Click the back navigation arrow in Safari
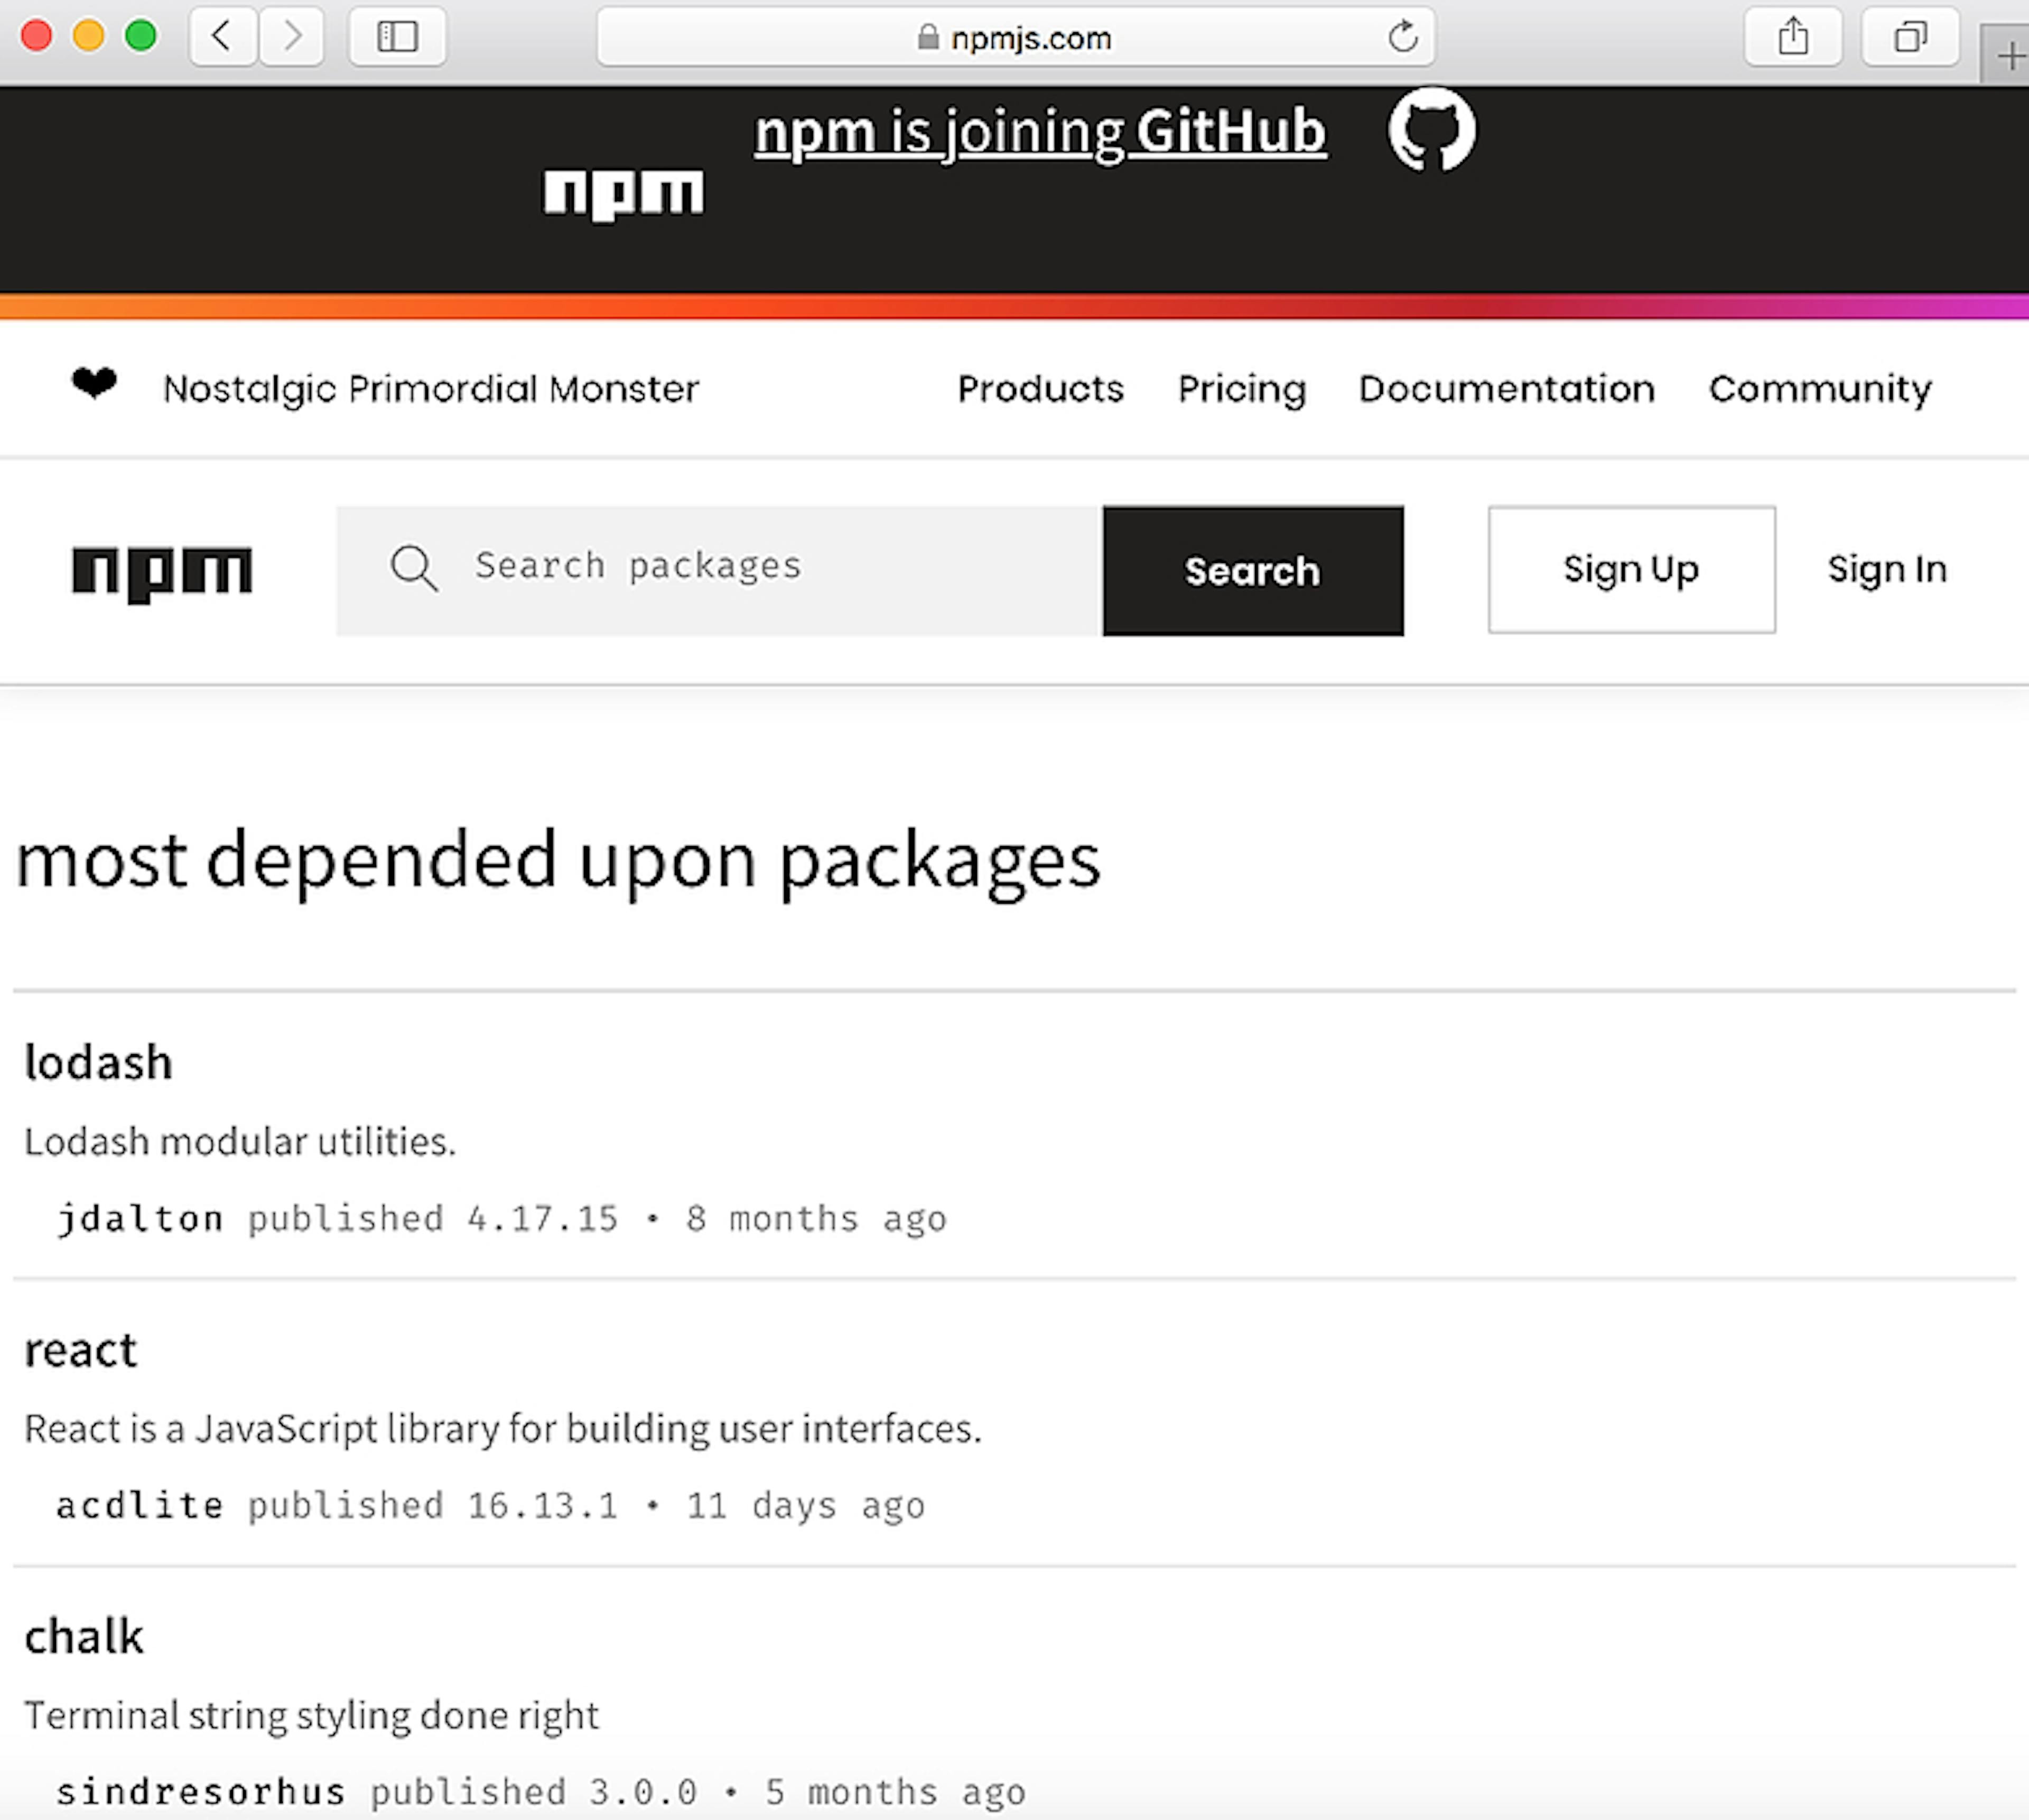 pos(222,37)
